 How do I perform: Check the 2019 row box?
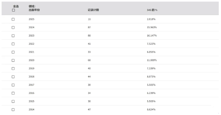tap(13, 69)
